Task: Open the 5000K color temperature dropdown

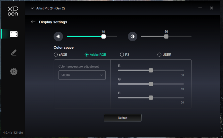Action: (x=82, y=75)
